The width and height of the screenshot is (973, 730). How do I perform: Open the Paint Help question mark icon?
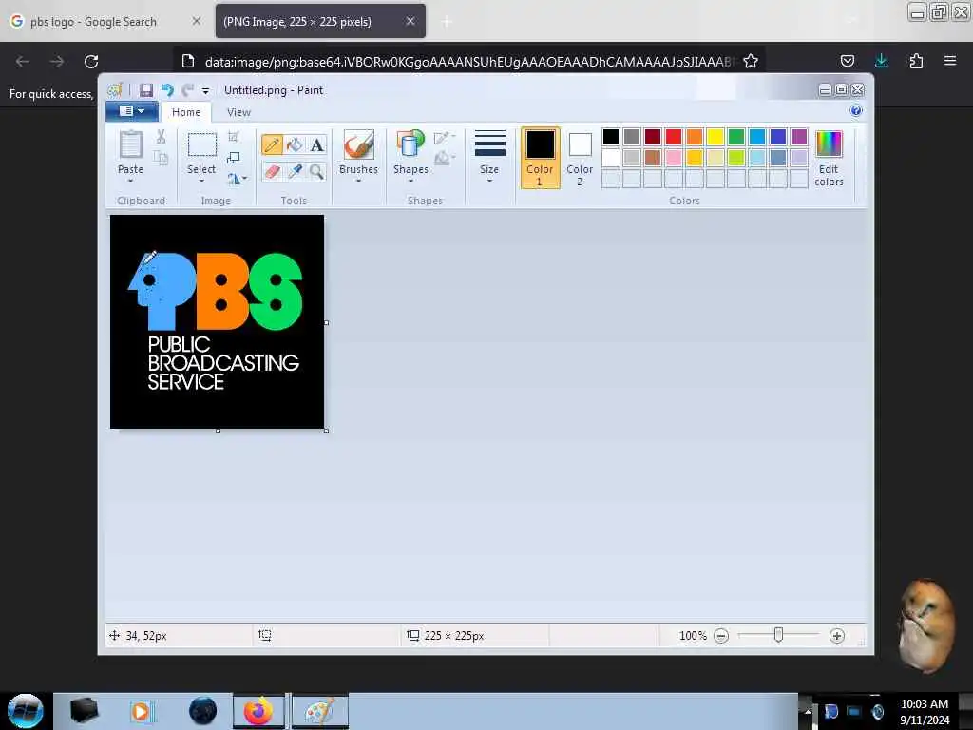coord(856,111)
